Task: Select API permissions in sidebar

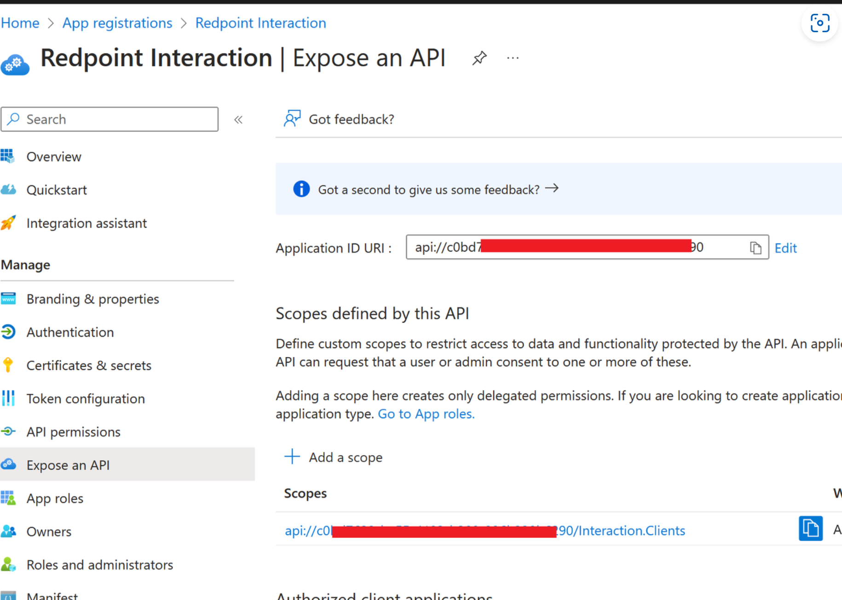Action: pyautogui.click(x=73, y=432)
